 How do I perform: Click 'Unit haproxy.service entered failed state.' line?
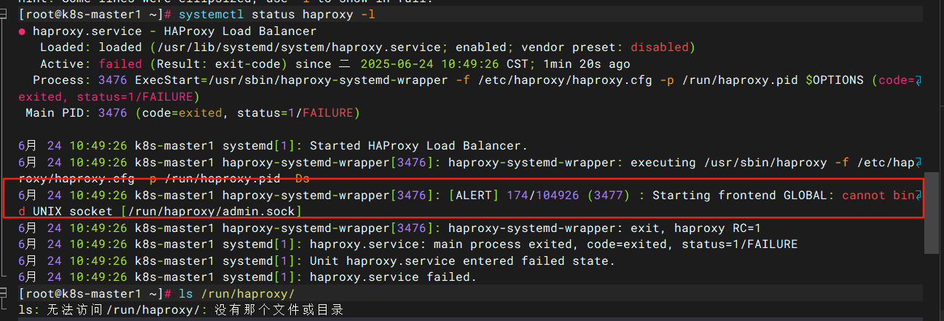tap(463, 260)
